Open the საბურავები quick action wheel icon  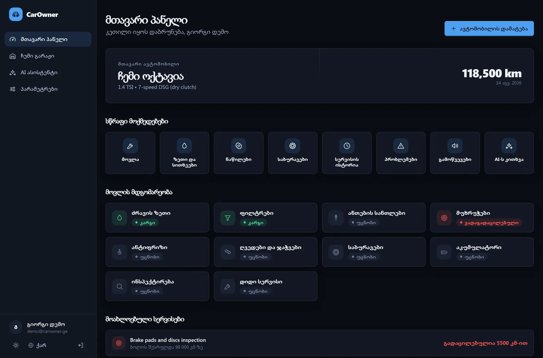click(293, 146)
